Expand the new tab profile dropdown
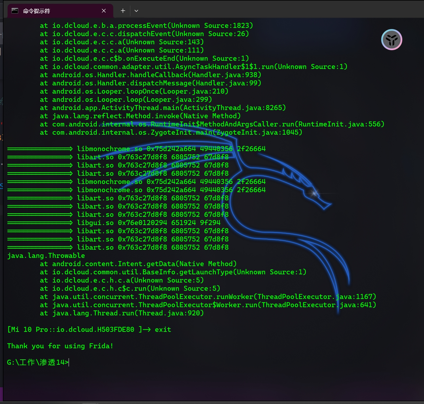 pyautogui.click(x=136, y=11)
